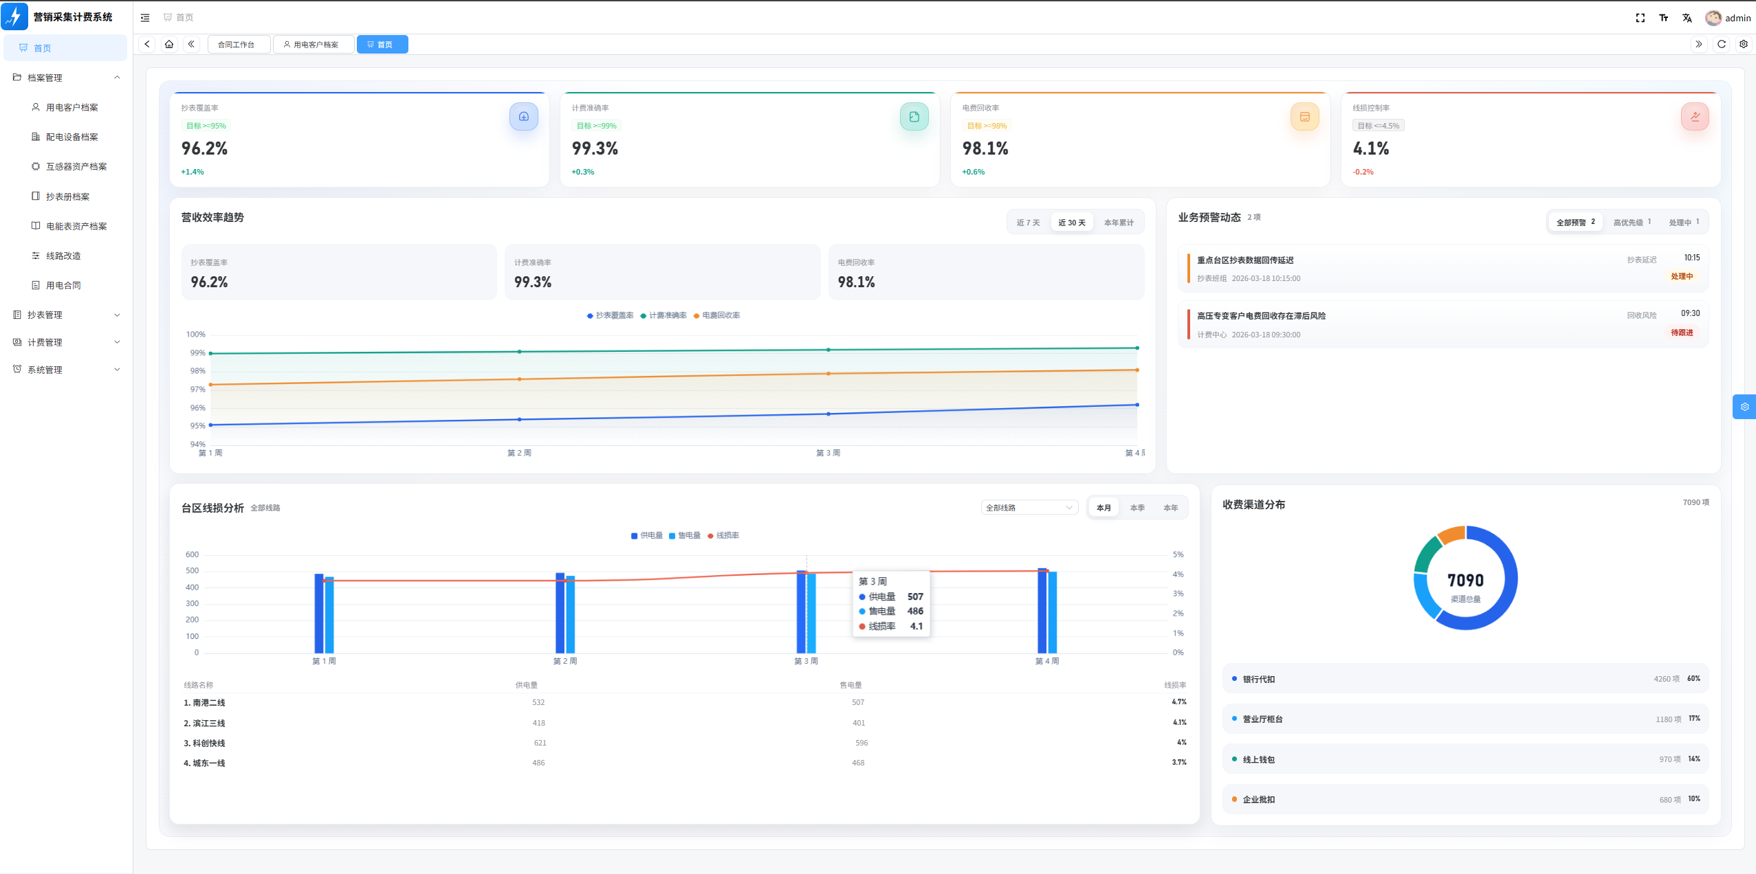Enter fullscreen using the fullscreen icon

pos(1640,18)
